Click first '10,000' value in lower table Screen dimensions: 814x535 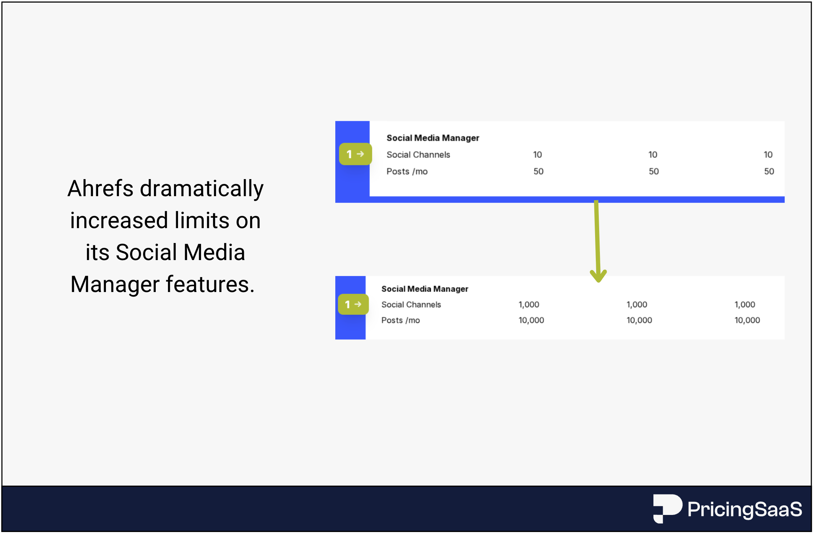tap(531, 320)
